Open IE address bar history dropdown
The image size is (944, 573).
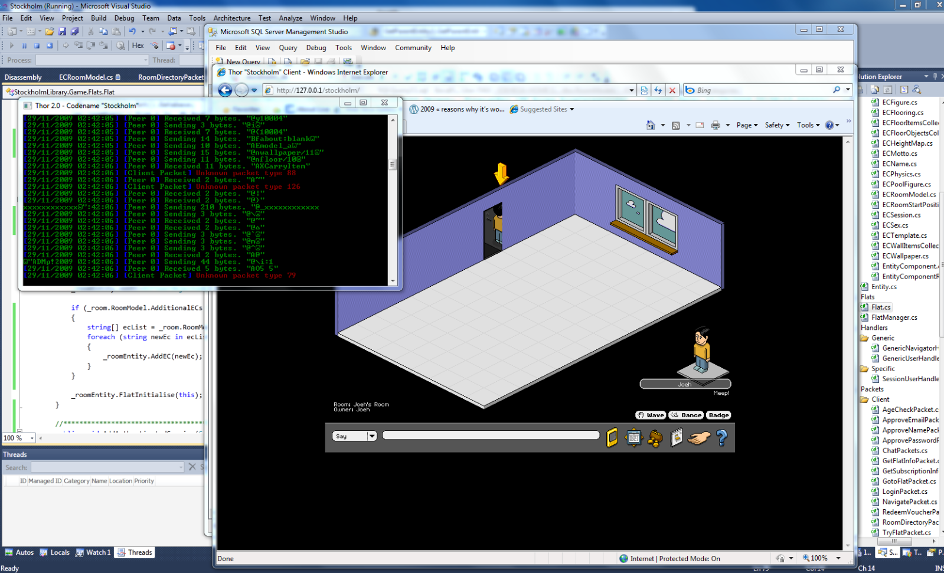click(632, 90)
